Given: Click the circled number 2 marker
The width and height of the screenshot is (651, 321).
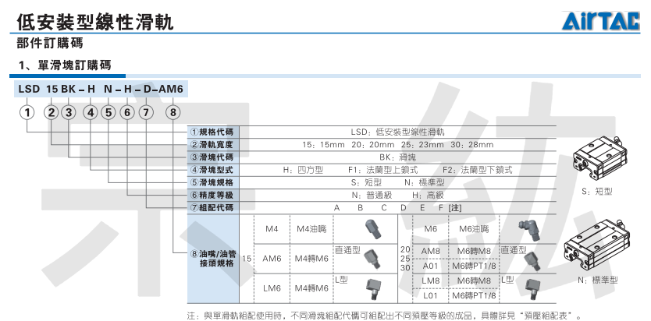Looking at the screenshot, I should click(52, 113).
